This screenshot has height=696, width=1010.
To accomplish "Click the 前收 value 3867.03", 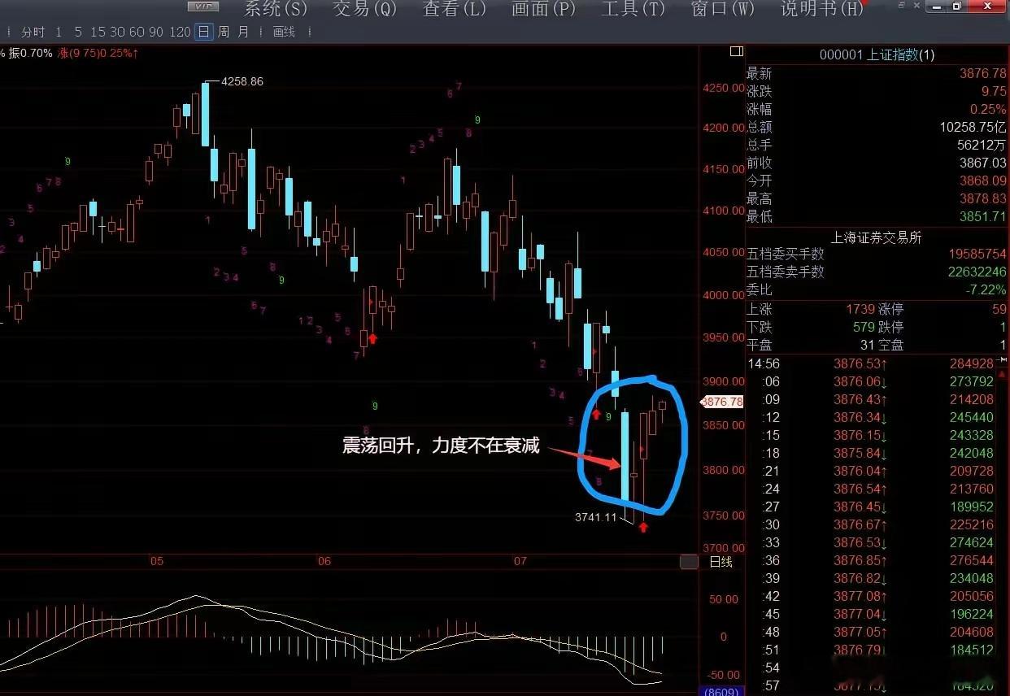I will pos(982,163).
